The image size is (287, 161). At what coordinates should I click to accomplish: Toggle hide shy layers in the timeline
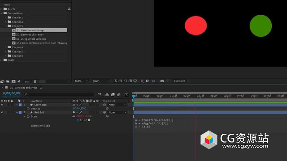tap(107, 94)
